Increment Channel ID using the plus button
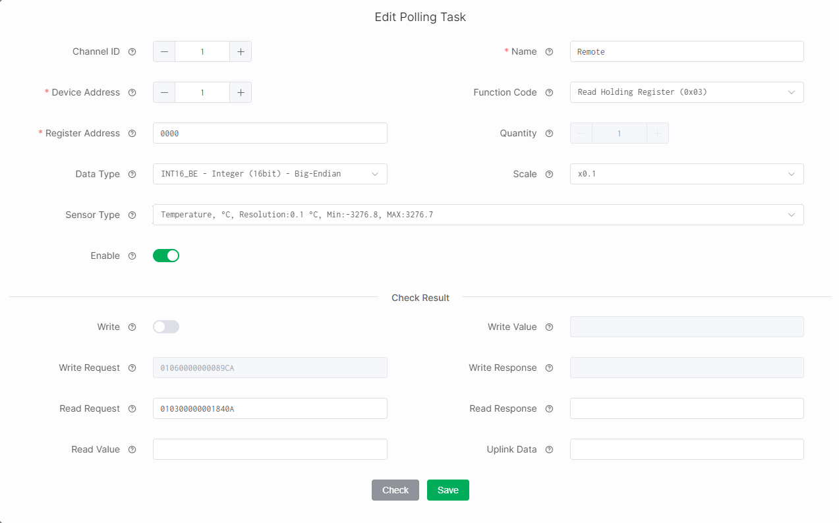839x523 pixels. (240, 51)
